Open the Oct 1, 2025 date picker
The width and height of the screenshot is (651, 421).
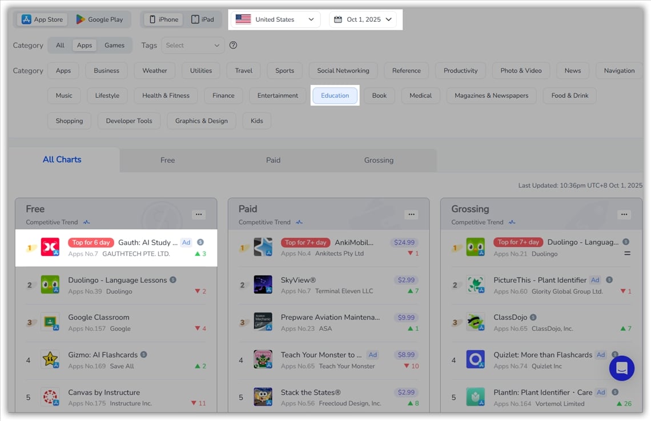pos(363,19)
